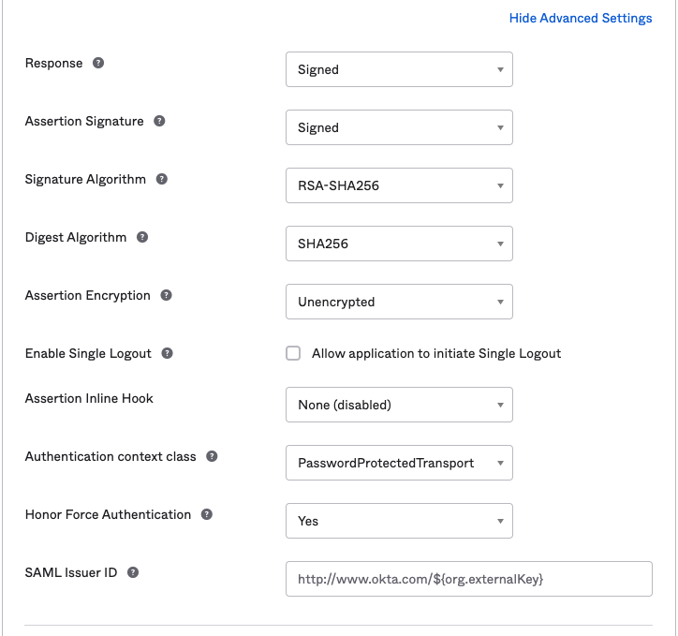Expand Honor Force Authentication Yes dropdown

click(399, 521)
